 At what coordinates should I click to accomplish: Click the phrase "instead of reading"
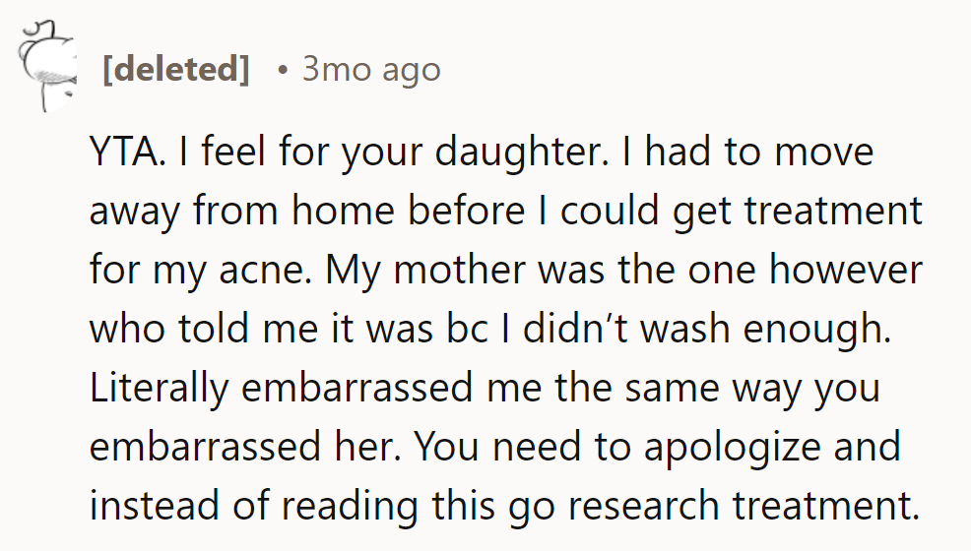[254, 504]
